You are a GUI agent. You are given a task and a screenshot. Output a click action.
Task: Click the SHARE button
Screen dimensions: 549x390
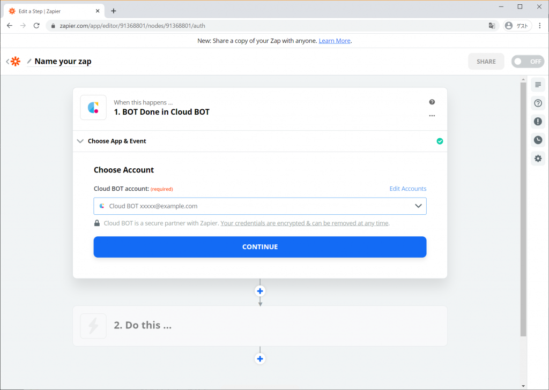coord(486,62)
